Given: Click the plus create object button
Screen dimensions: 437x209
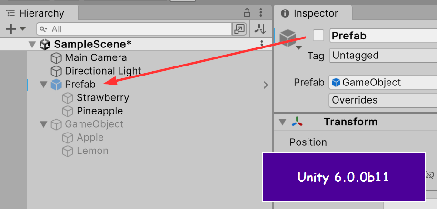Looking at the screenshot, I should (x=11, y=29).
